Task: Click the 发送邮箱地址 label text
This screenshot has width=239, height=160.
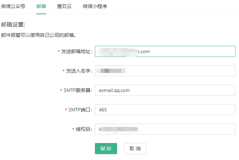Action: [x=77, y=51]
